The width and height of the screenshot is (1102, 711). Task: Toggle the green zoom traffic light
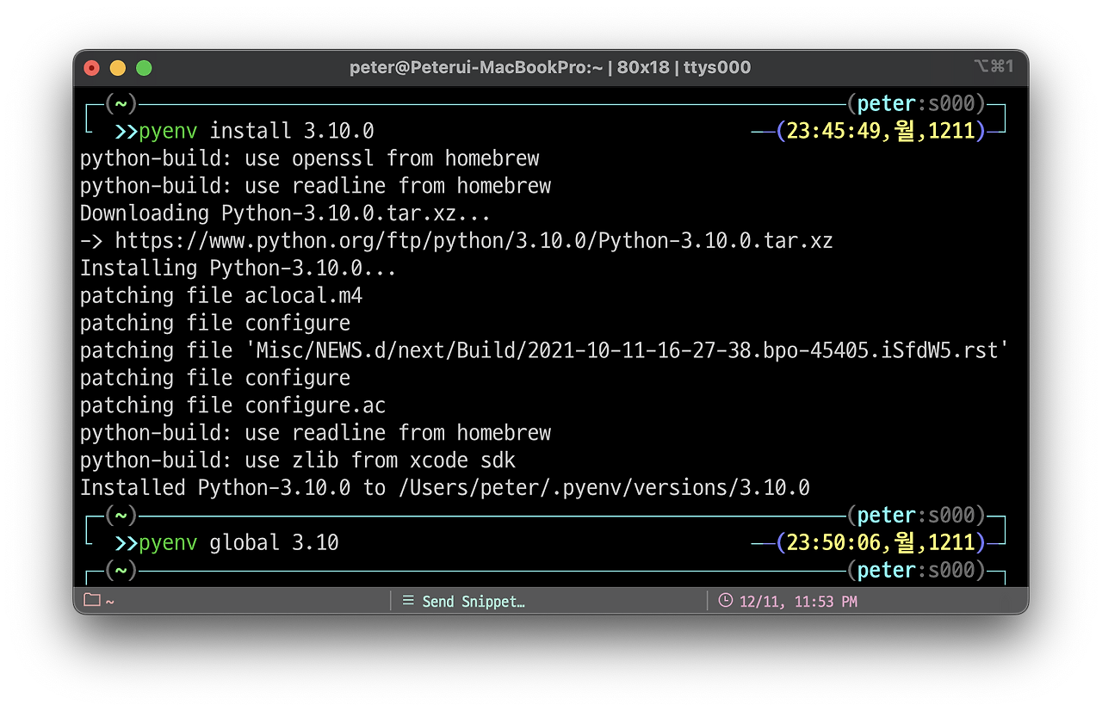click(x=144, y=67)
